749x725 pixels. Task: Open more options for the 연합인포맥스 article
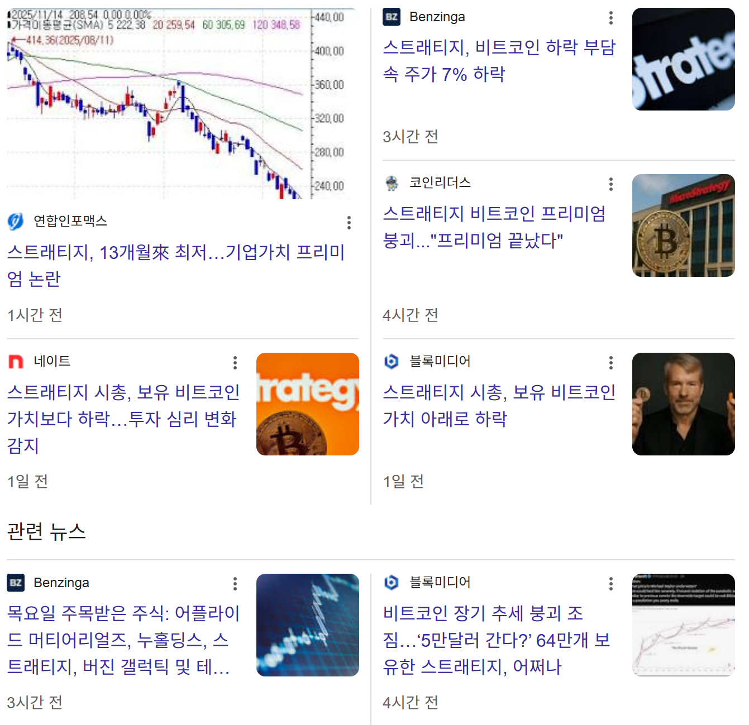click(x=349, y=223)
